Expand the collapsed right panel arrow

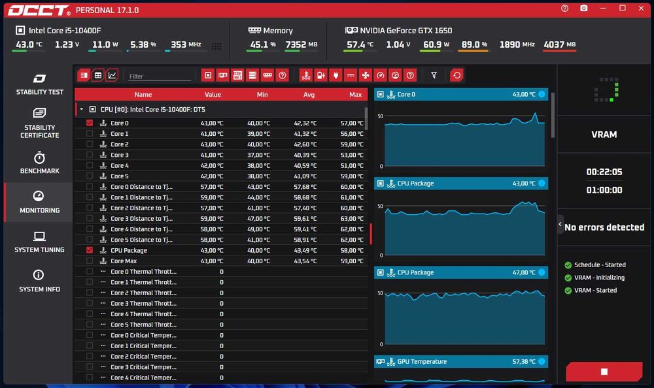560,224
